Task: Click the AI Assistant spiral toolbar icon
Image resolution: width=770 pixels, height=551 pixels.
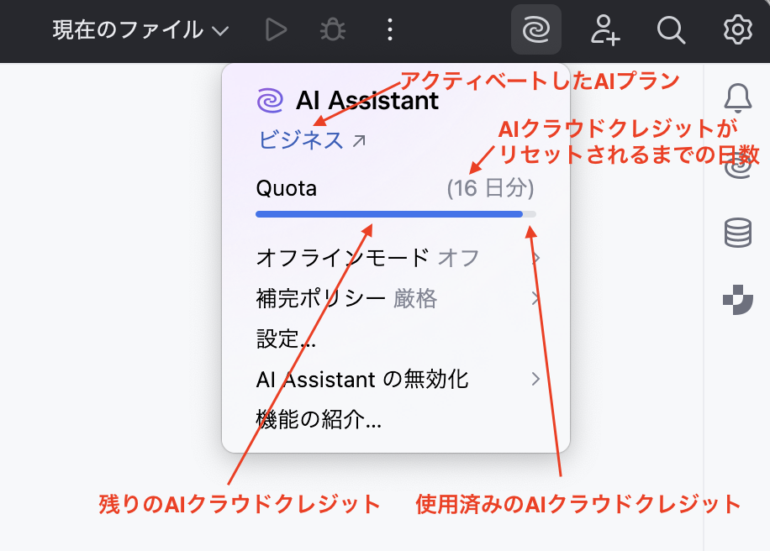Action: point(536,29)
